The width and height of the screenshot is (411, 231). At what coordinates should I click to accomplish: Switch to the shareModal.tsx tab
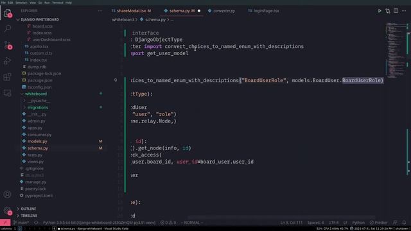point(131,11)
